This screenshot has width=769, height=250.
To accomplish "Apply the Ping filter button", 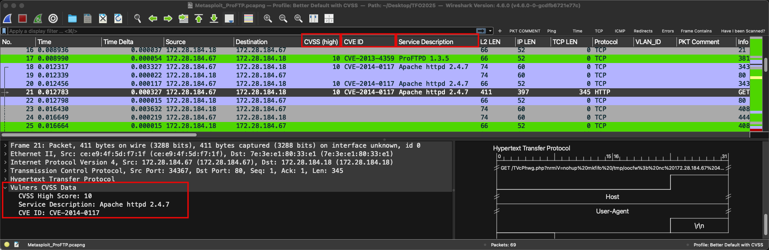I will tap(552, 31).
